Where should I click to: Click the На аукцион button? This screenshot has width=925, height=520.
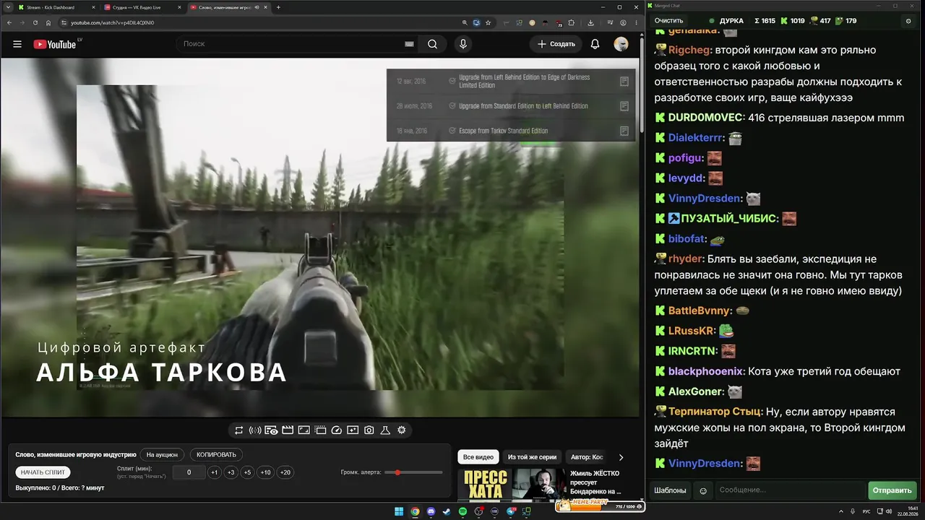click(x=162, y=455)
